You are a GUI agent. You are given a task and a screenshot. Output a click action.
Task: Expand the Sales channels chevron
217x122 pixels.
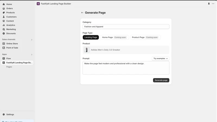[32, 40]
